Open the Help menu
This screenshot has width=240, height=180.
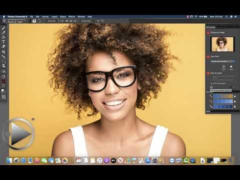[x=90, y=16]
